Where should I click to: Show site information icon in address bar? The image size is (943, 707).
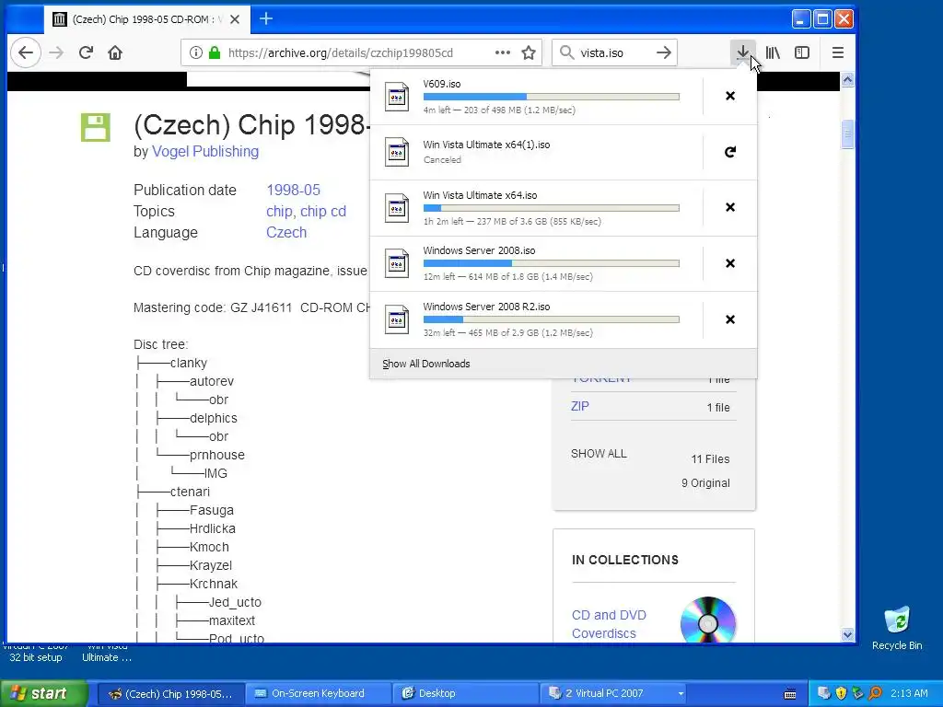(196, 52)
